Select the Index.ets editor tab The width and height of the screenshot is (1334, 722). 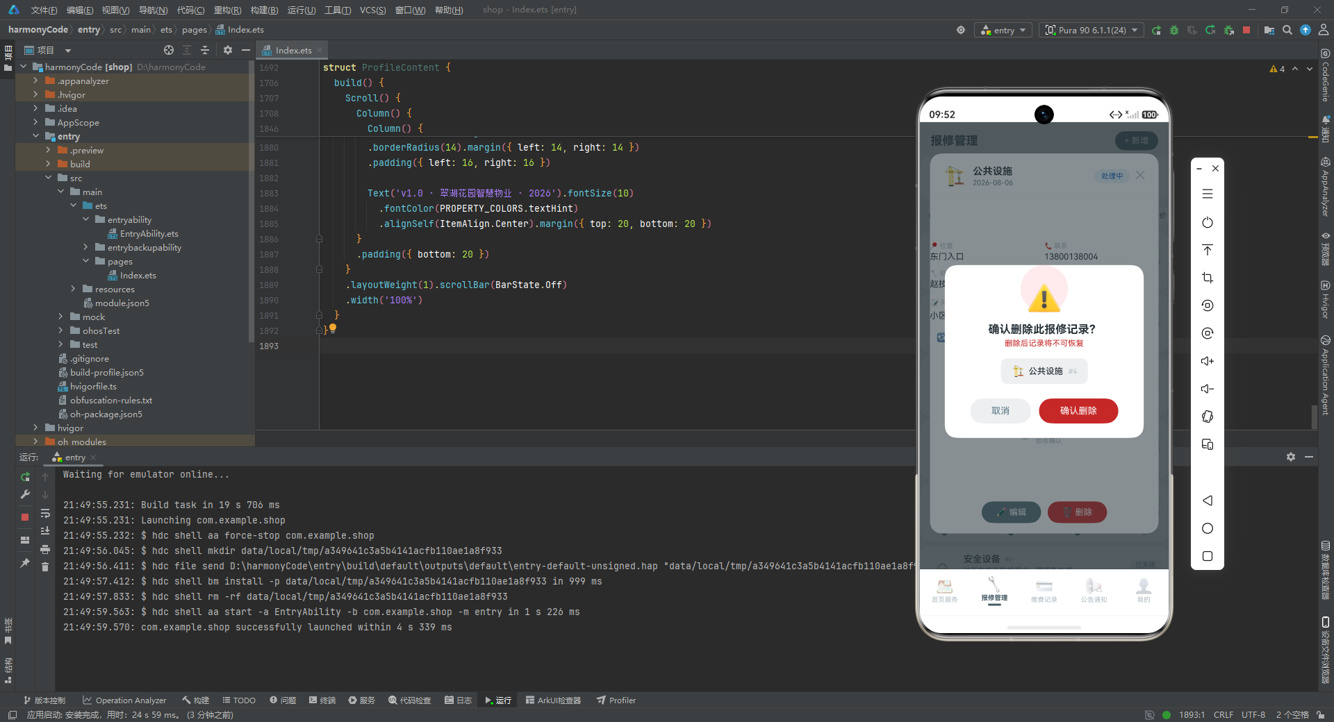click(293, 50)
